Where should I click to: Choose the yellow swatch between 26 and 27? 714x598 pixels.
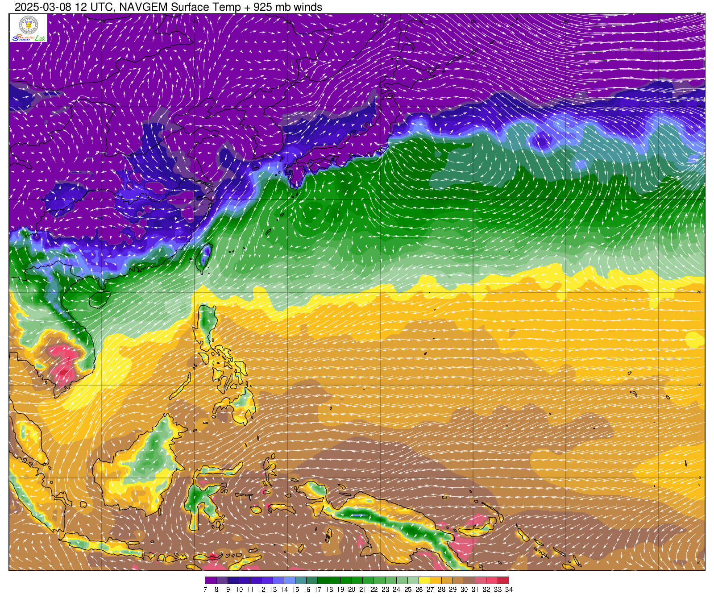coord(424,581)
